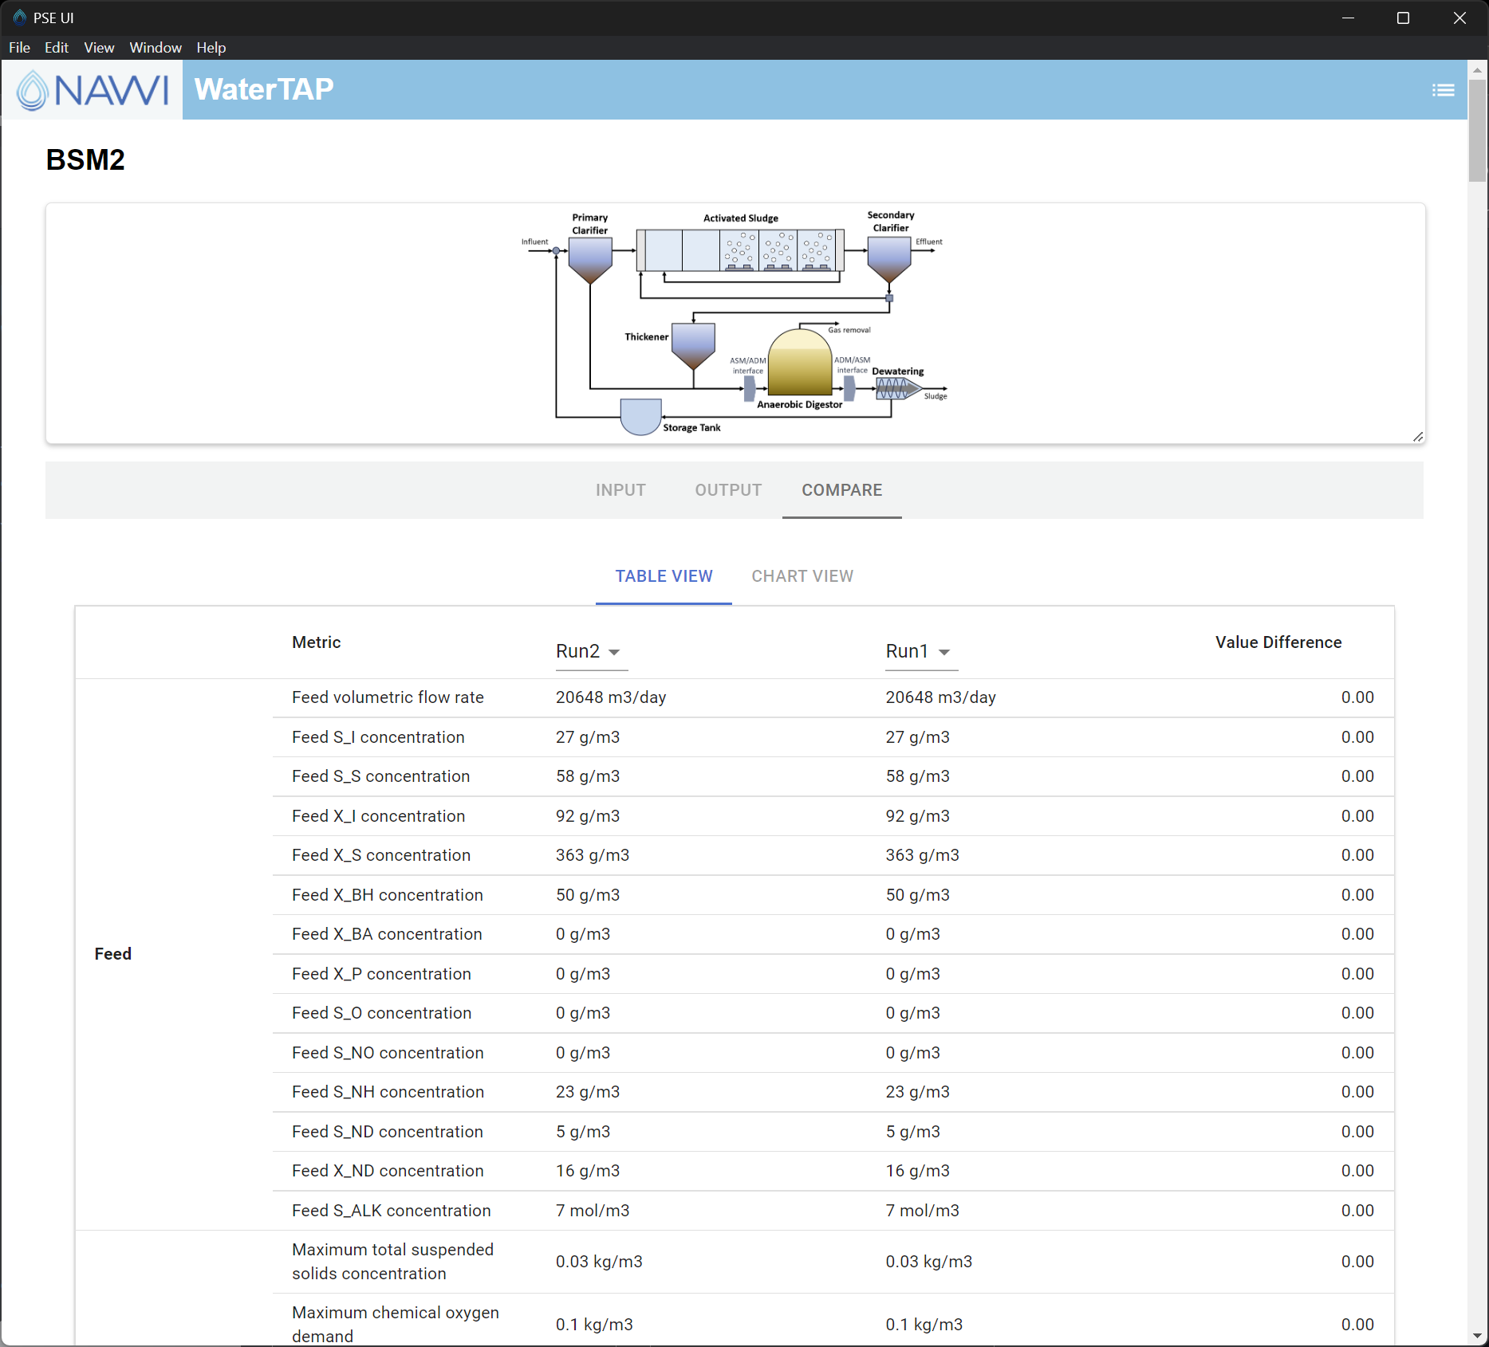
Task: Click the scrollbar up arrow
Action: [1477, 70]
